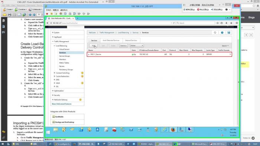The image size is (260, 146).
Task: Click the Add service button
Action: pyautogui.click(x=93, y=46)
